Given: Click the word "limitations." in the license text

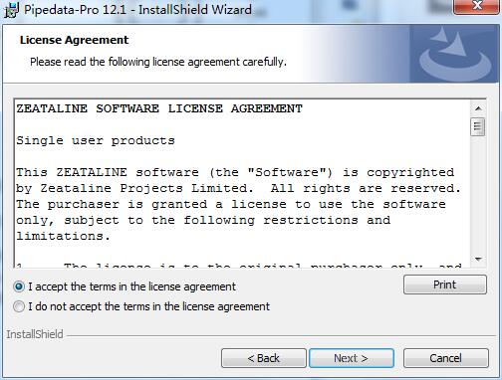Looking at the screenshot, I should tap(63, 236).
